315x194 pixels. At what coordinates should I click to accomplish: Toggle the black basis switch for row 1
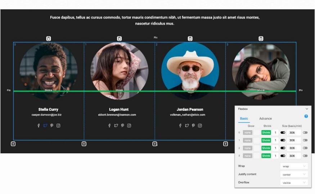[283, 140]
